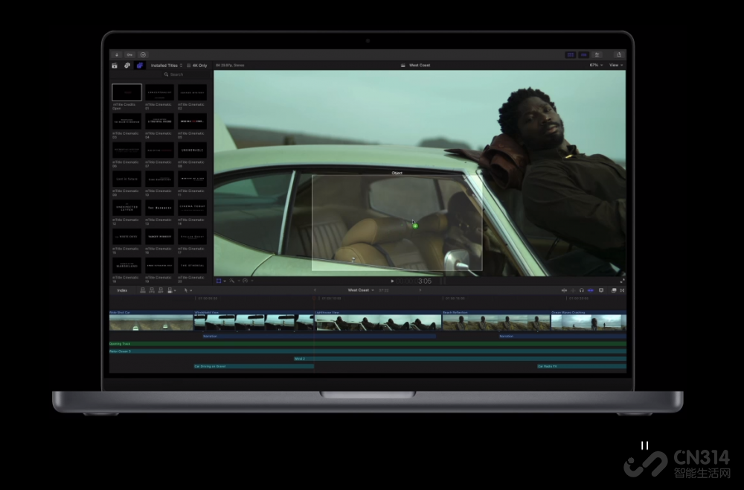Image resolution: width=744 pixels, height=490 pixels.
Task: Toggle audio skimming icon
Action: (x=573, y=290)
